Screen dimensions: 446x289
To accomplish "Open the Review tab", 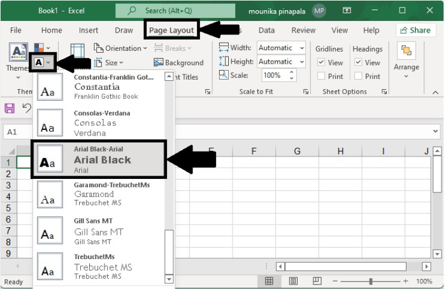I will (x=303, y=30).
